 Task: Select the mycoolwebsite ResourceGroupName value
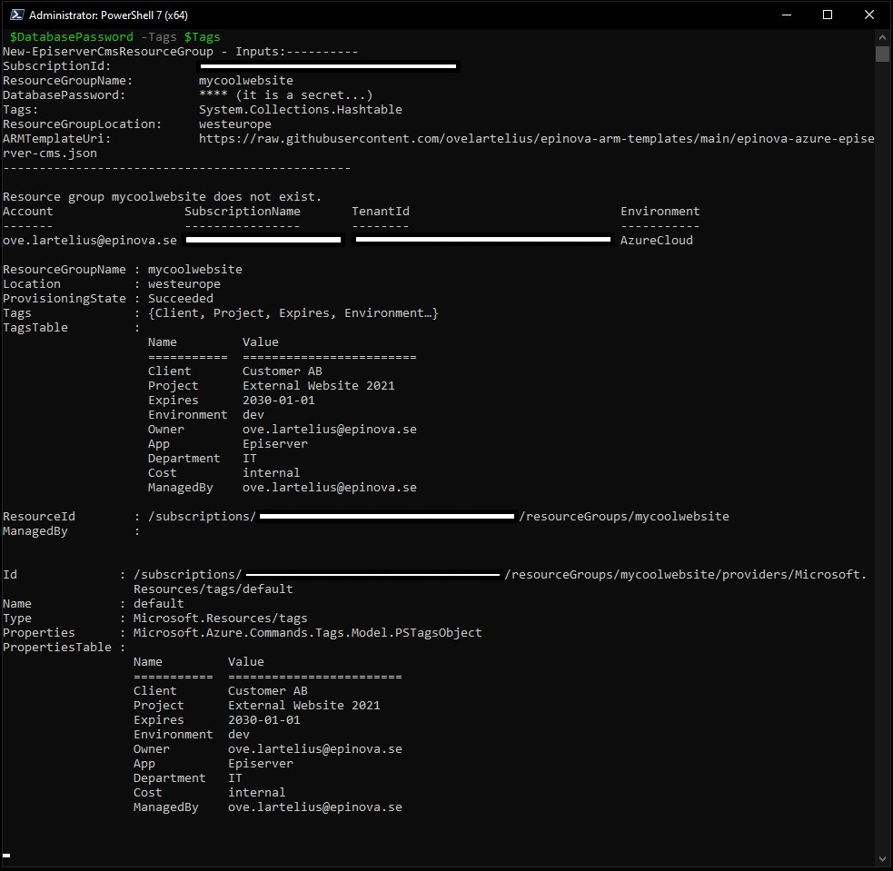pyautogui.click(x=243, y=80)
